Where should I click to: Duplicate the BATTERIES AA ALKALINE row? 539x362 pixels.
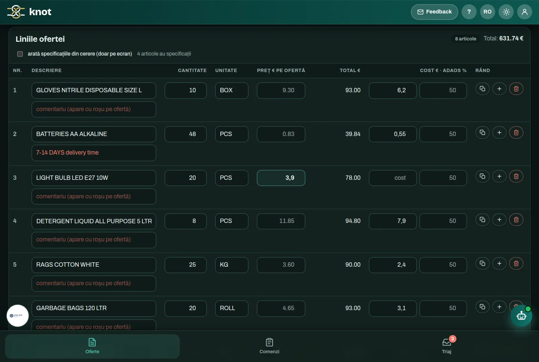click(x=482, y=133)
